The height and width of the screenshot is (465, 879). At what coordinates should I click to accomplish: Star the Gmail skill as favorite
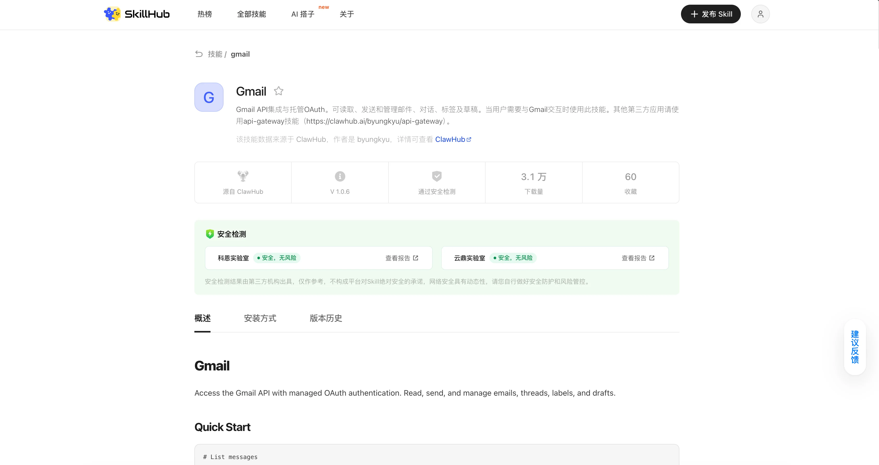tap(278, 91)
